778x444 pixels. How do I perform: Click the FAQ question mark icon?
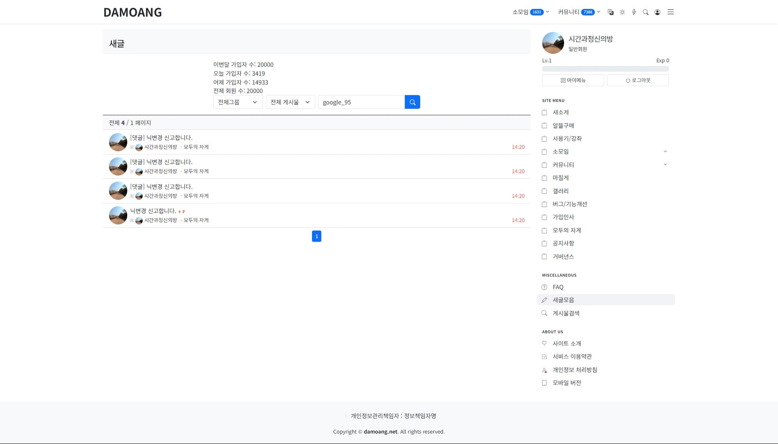pos(544,287)
